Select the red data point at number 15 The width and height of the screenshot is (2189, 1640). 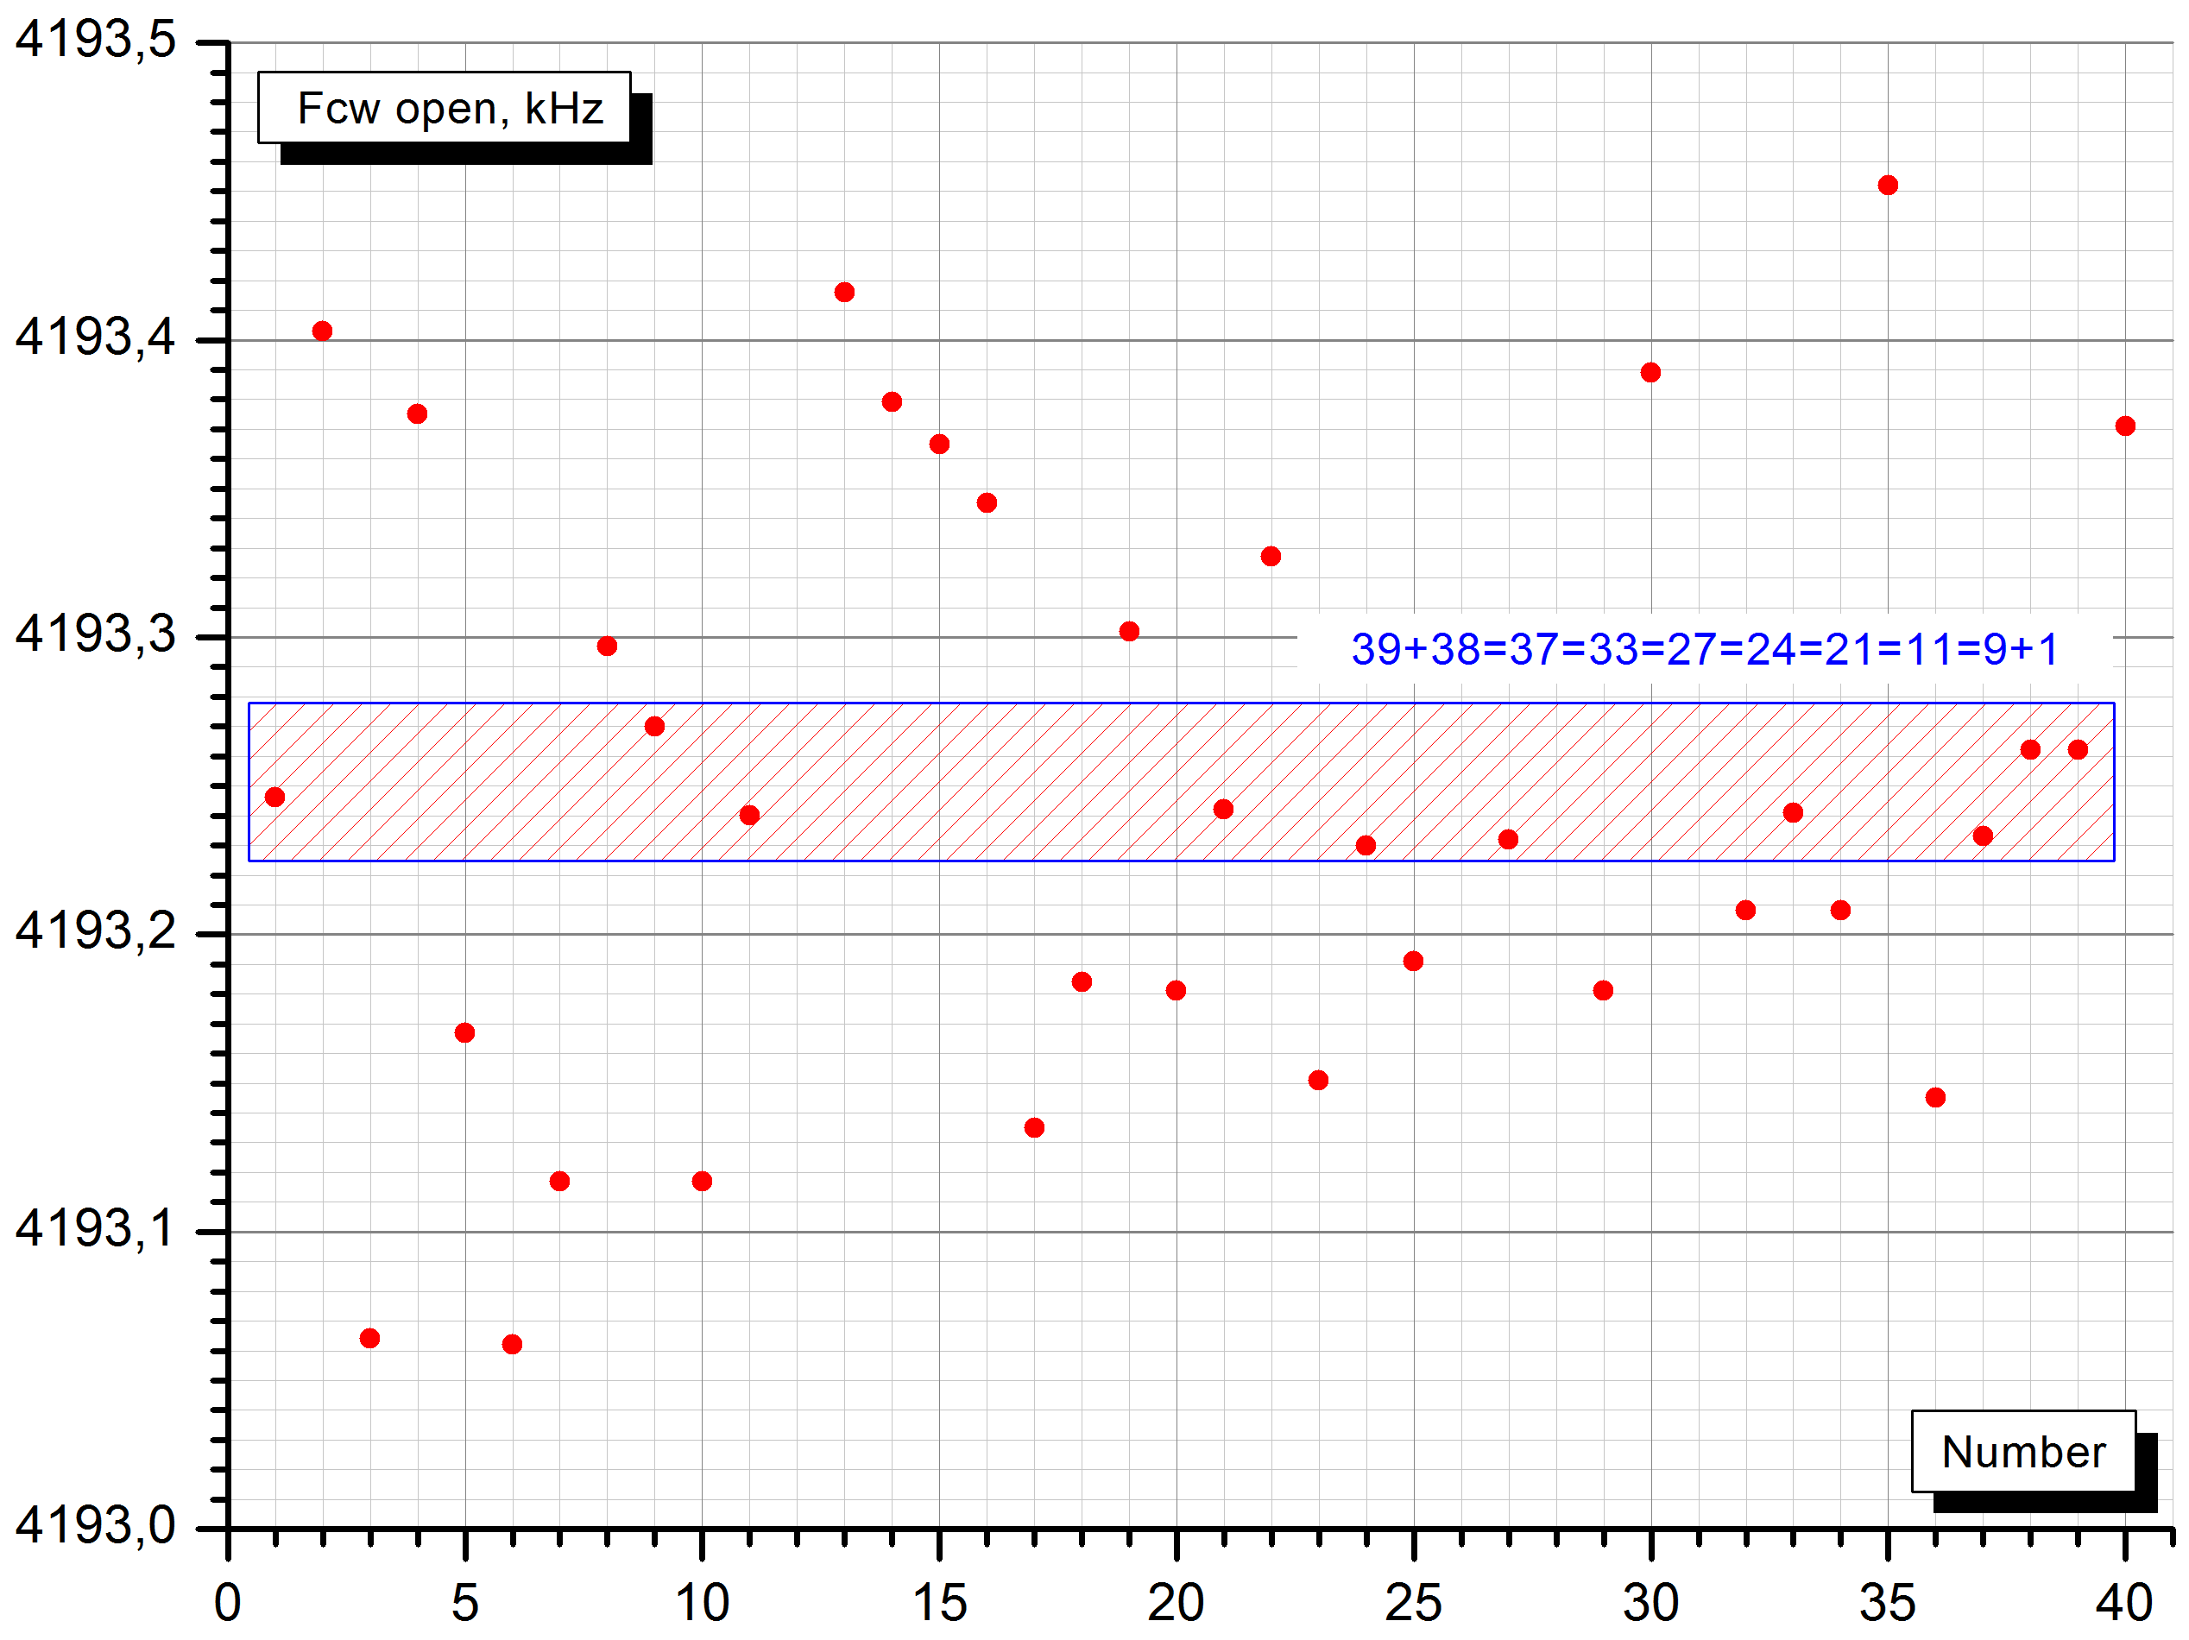tap(939, 445)
